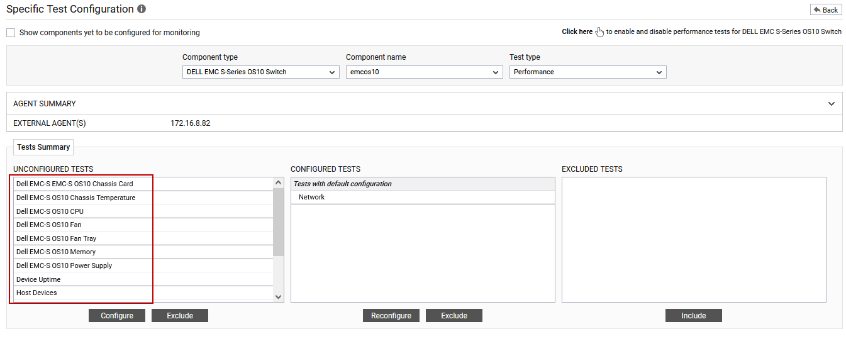The image size is (846, 341).
Task: Click the hand pointer icon beside Click here
Action: [599, 32]
